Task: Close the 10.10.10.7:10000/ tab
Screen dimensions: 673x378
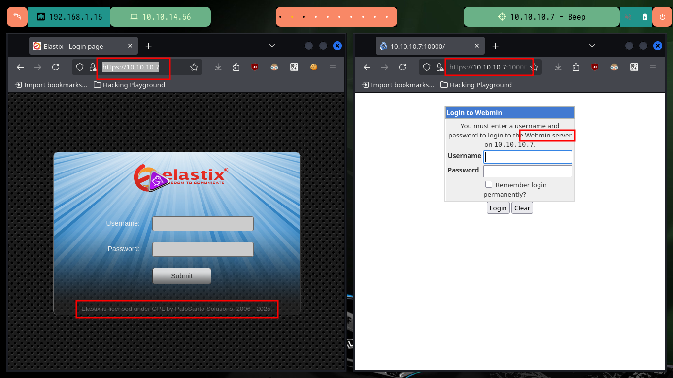Action: 477,46
